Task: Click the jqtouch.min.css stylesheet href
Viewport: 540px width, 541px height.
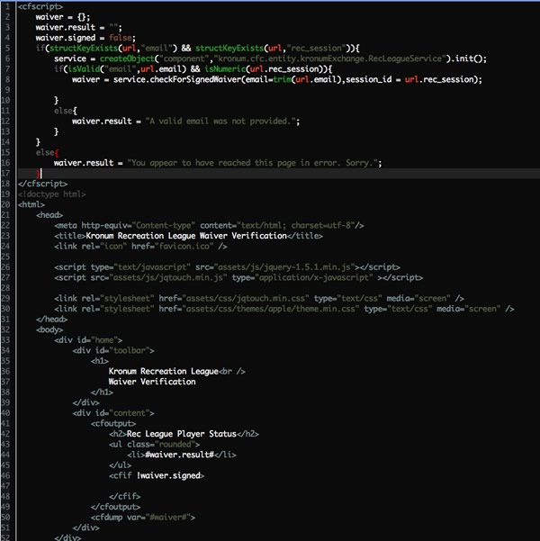Action: (246, 298)
